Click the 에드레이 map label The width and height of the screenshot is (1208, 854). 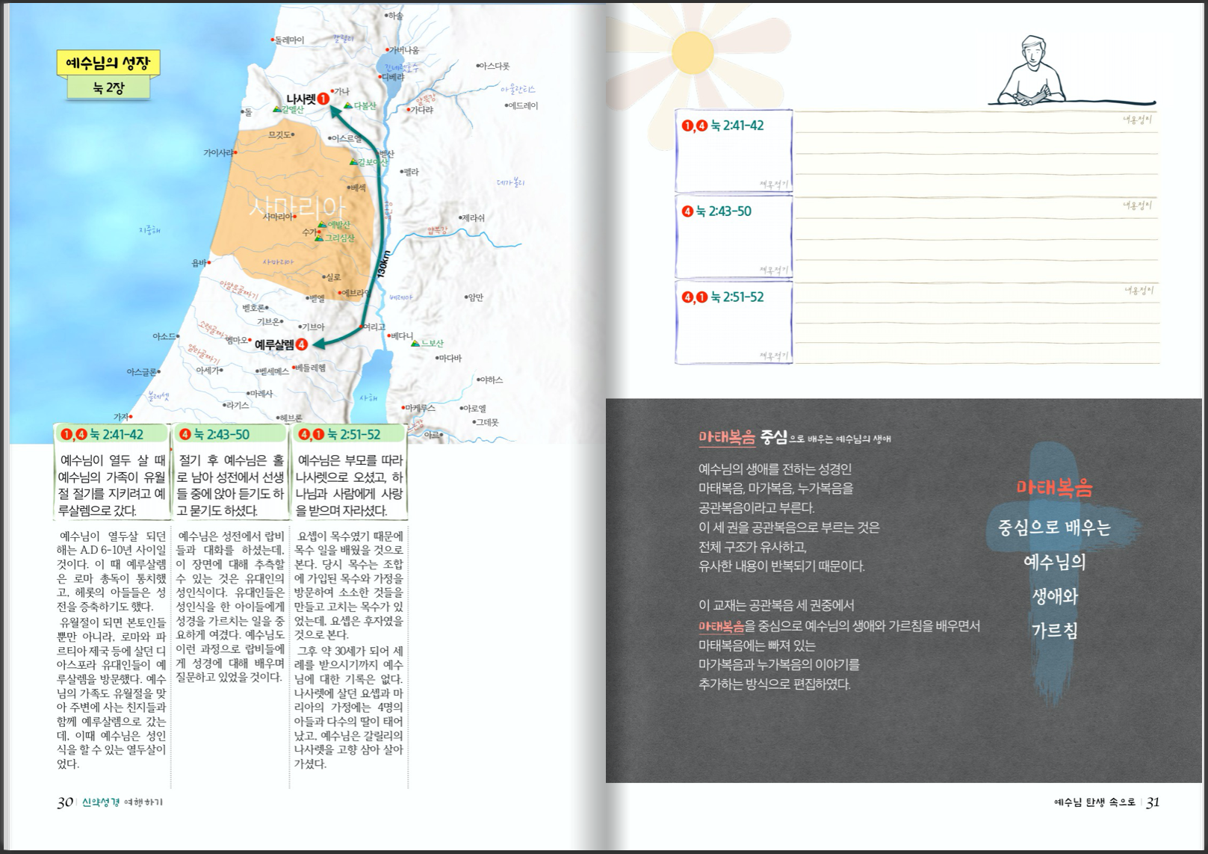click(523, 105)
